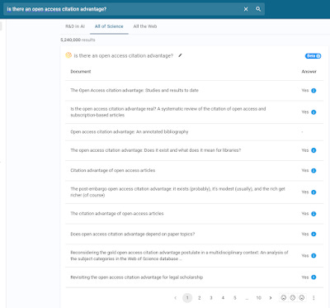The height and width of the screenshot is (308, 330).
Task: Show answer info for 'Studies and results to date'
Action: 313,91
